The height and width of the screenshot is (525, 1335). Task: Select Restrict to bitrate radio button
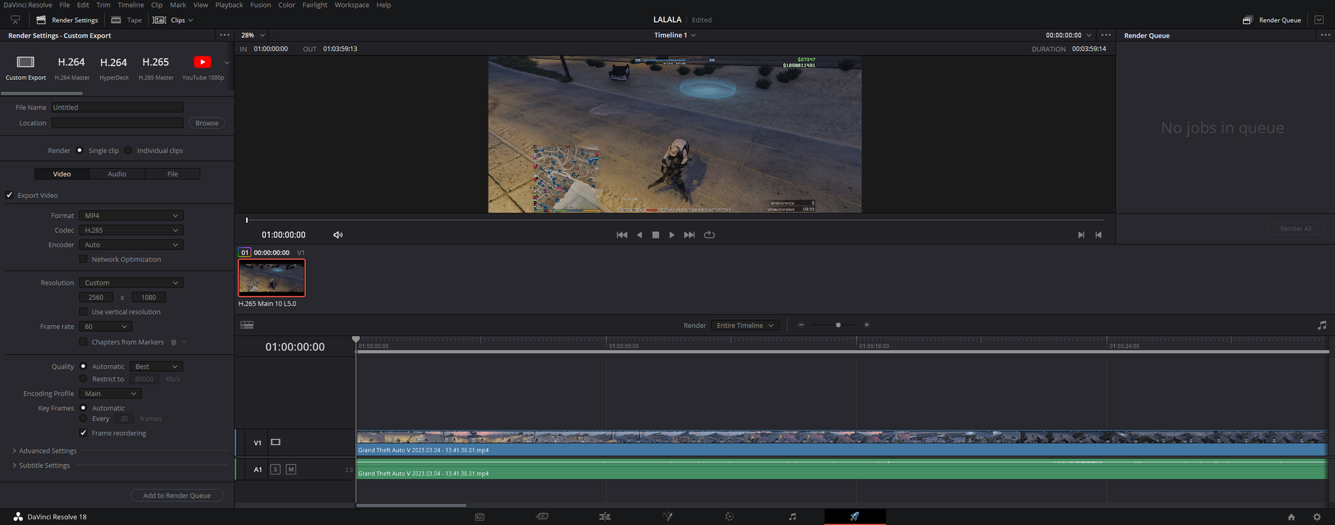(83, 379)
